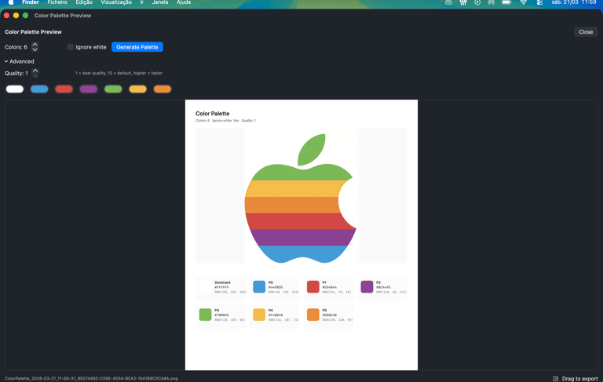Select the purple palette pill

point(89,89)
